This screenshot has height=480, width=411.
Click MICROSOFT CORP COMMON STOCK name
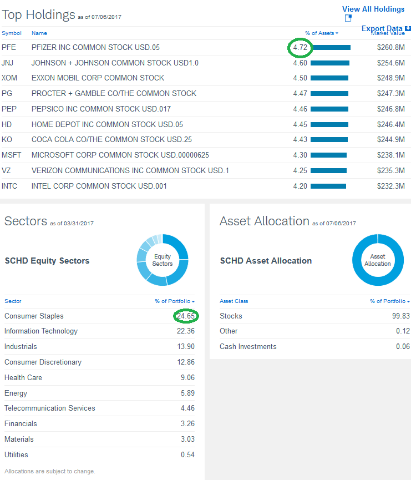point(120,155)
